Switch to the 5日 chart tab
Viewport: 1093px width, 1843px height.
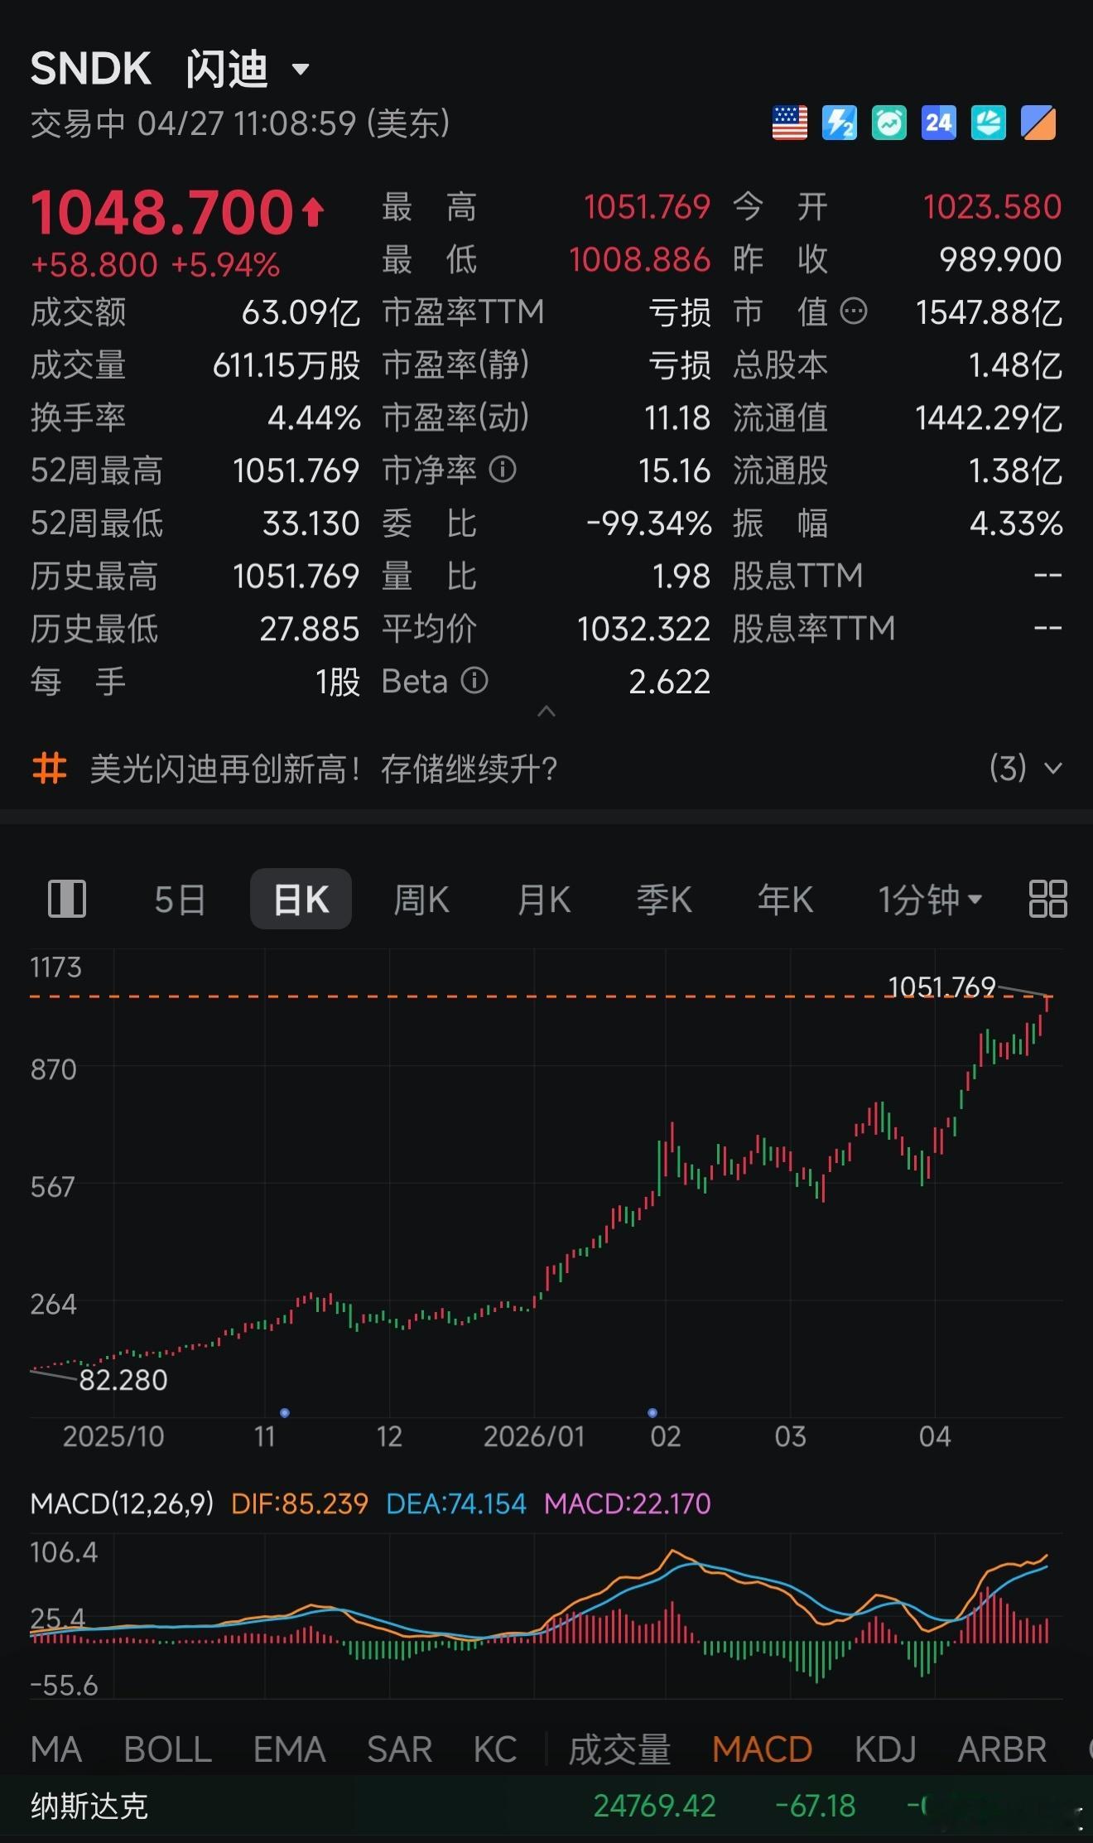180,899
